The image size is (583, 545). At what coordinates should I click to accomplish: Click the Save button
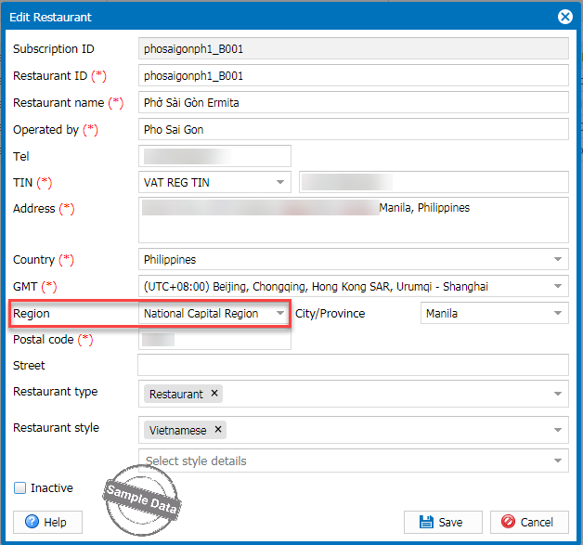[442, 522]
